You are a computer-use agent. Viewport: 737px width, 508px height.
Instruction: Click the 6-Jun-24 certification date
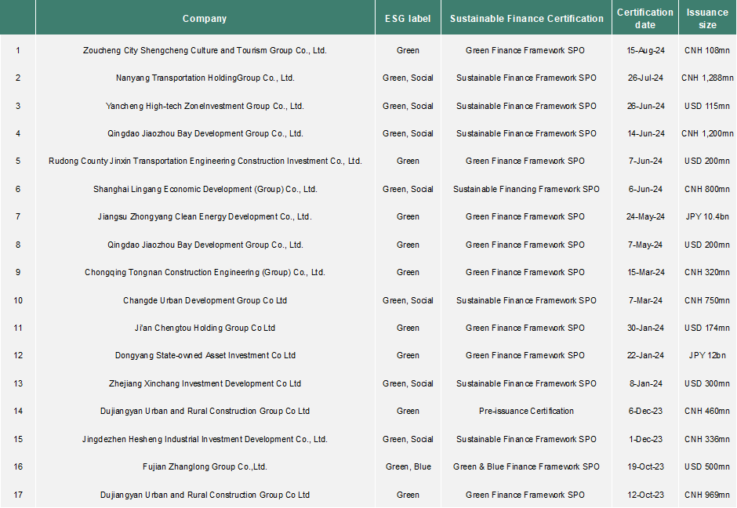coord(645,190)
